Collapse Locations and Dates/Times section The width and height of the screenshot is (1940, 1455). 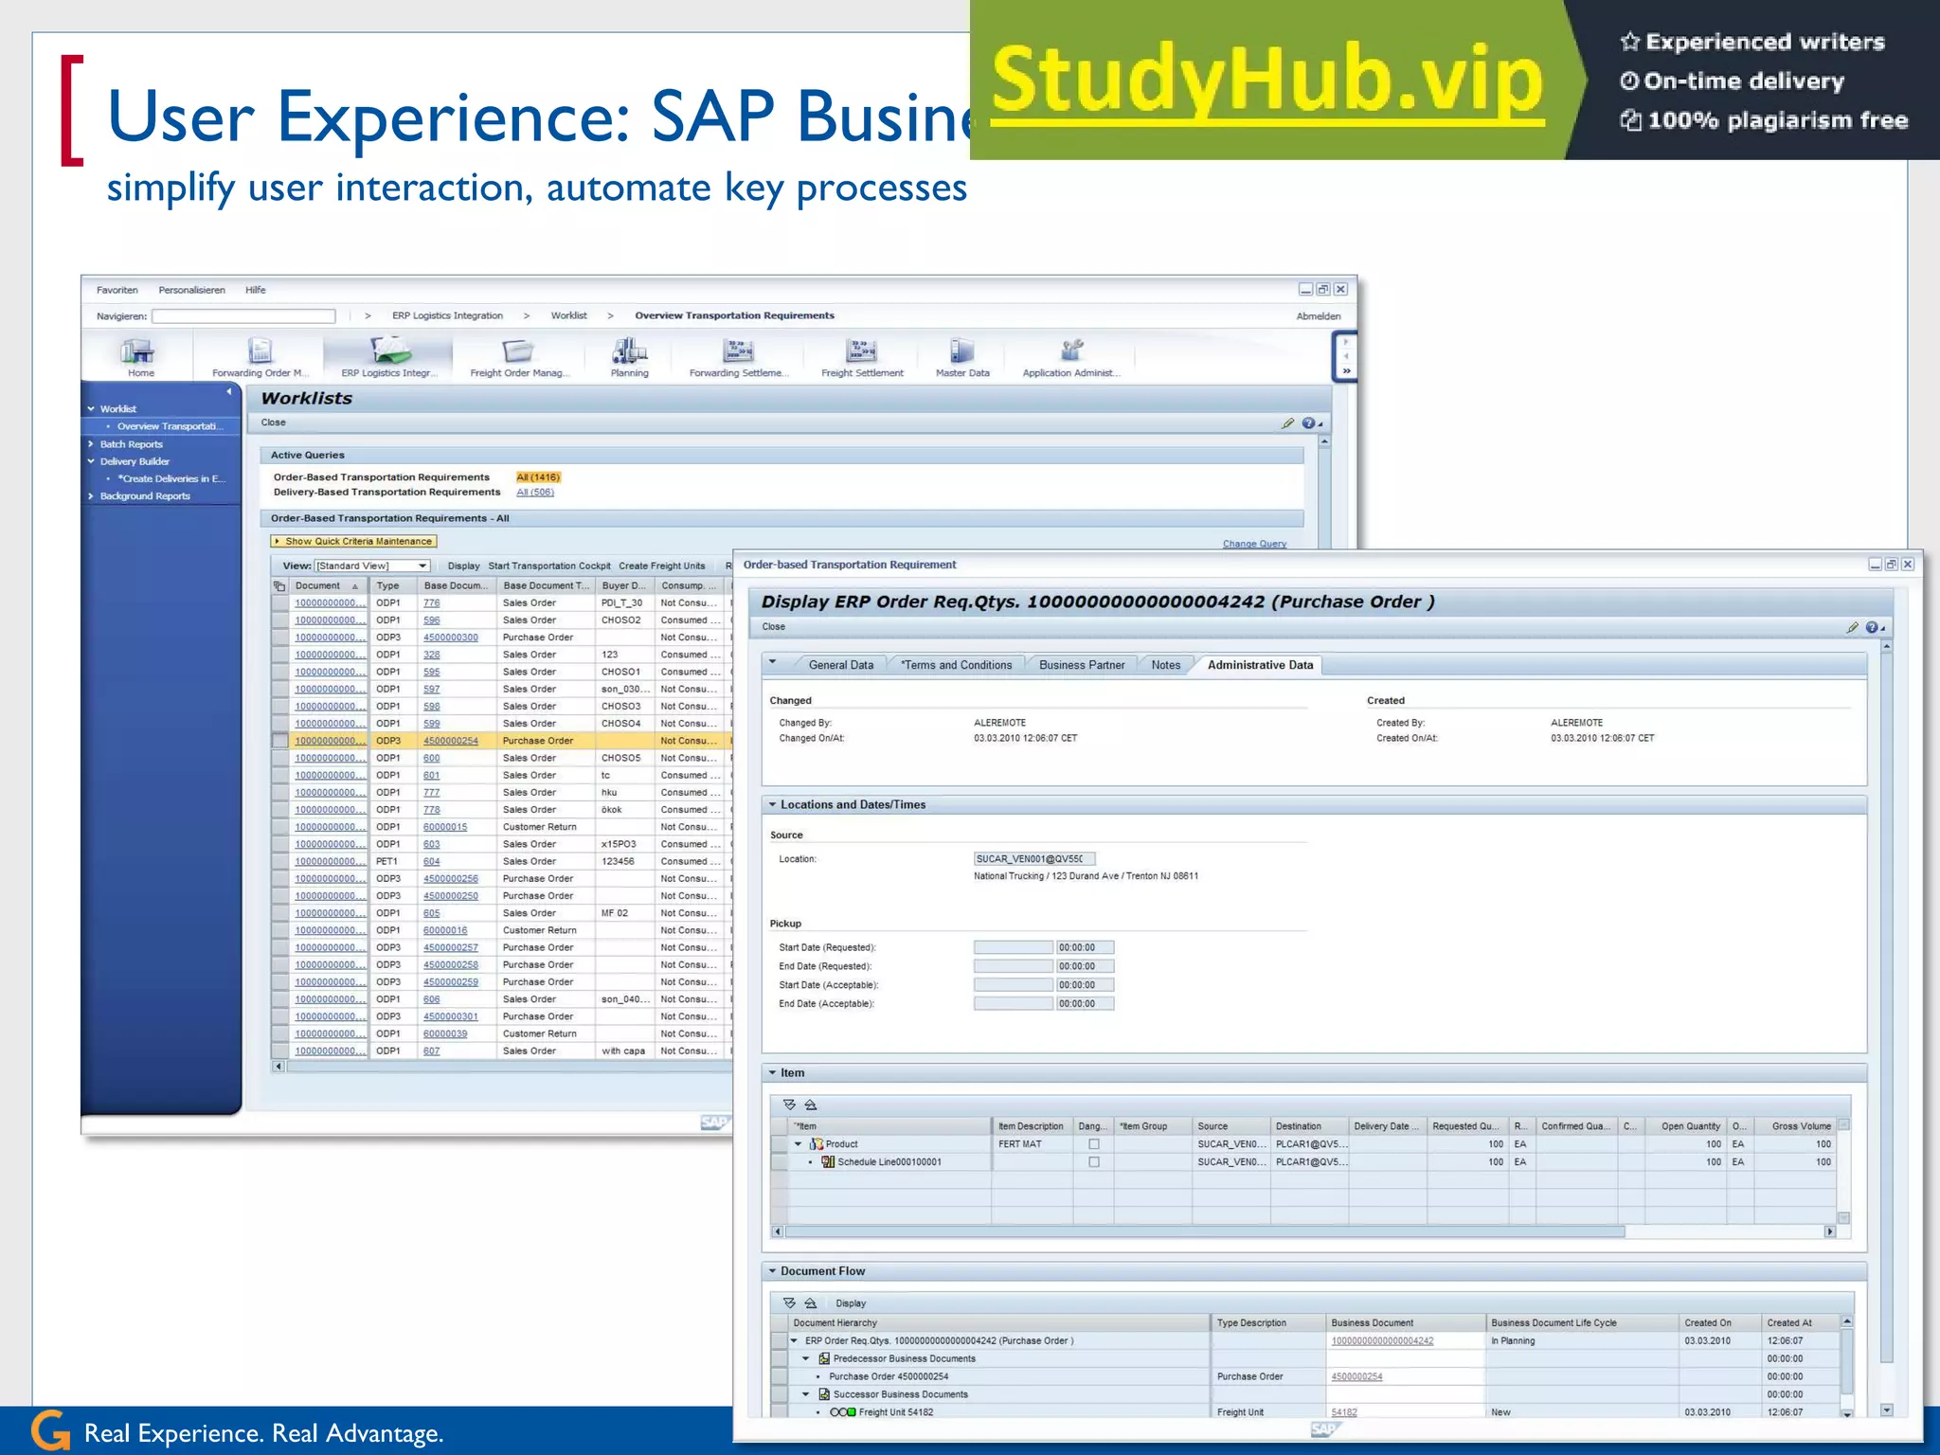773,805
